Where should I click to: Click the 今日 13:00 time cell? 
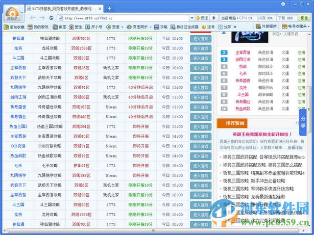pyautogui.click(x=172, y=126)
